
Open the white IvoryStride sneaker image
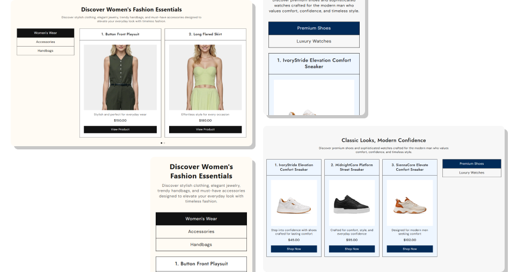click(294, 203)
